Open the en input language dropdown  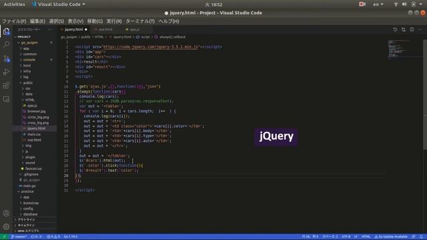coord(378,5)
